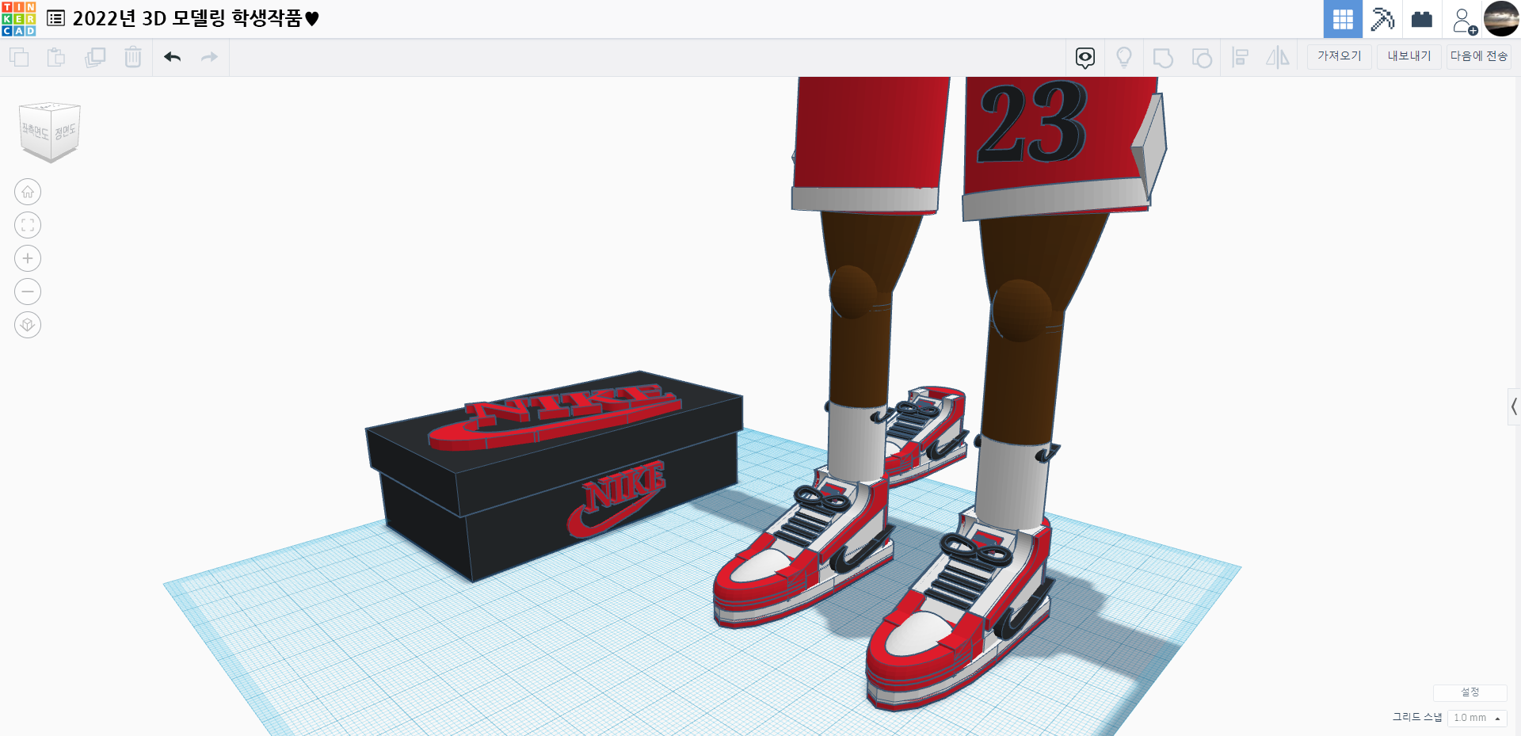Click the Ungroup shapes icon
This screenshot has height=736, width=1521.
tap(1202, 57)
